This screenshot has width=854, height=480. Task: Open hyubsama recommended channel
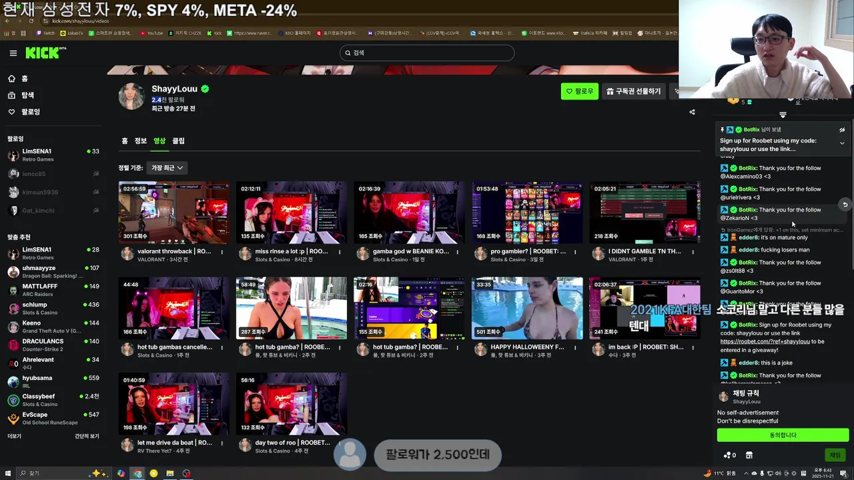(53, 381)
